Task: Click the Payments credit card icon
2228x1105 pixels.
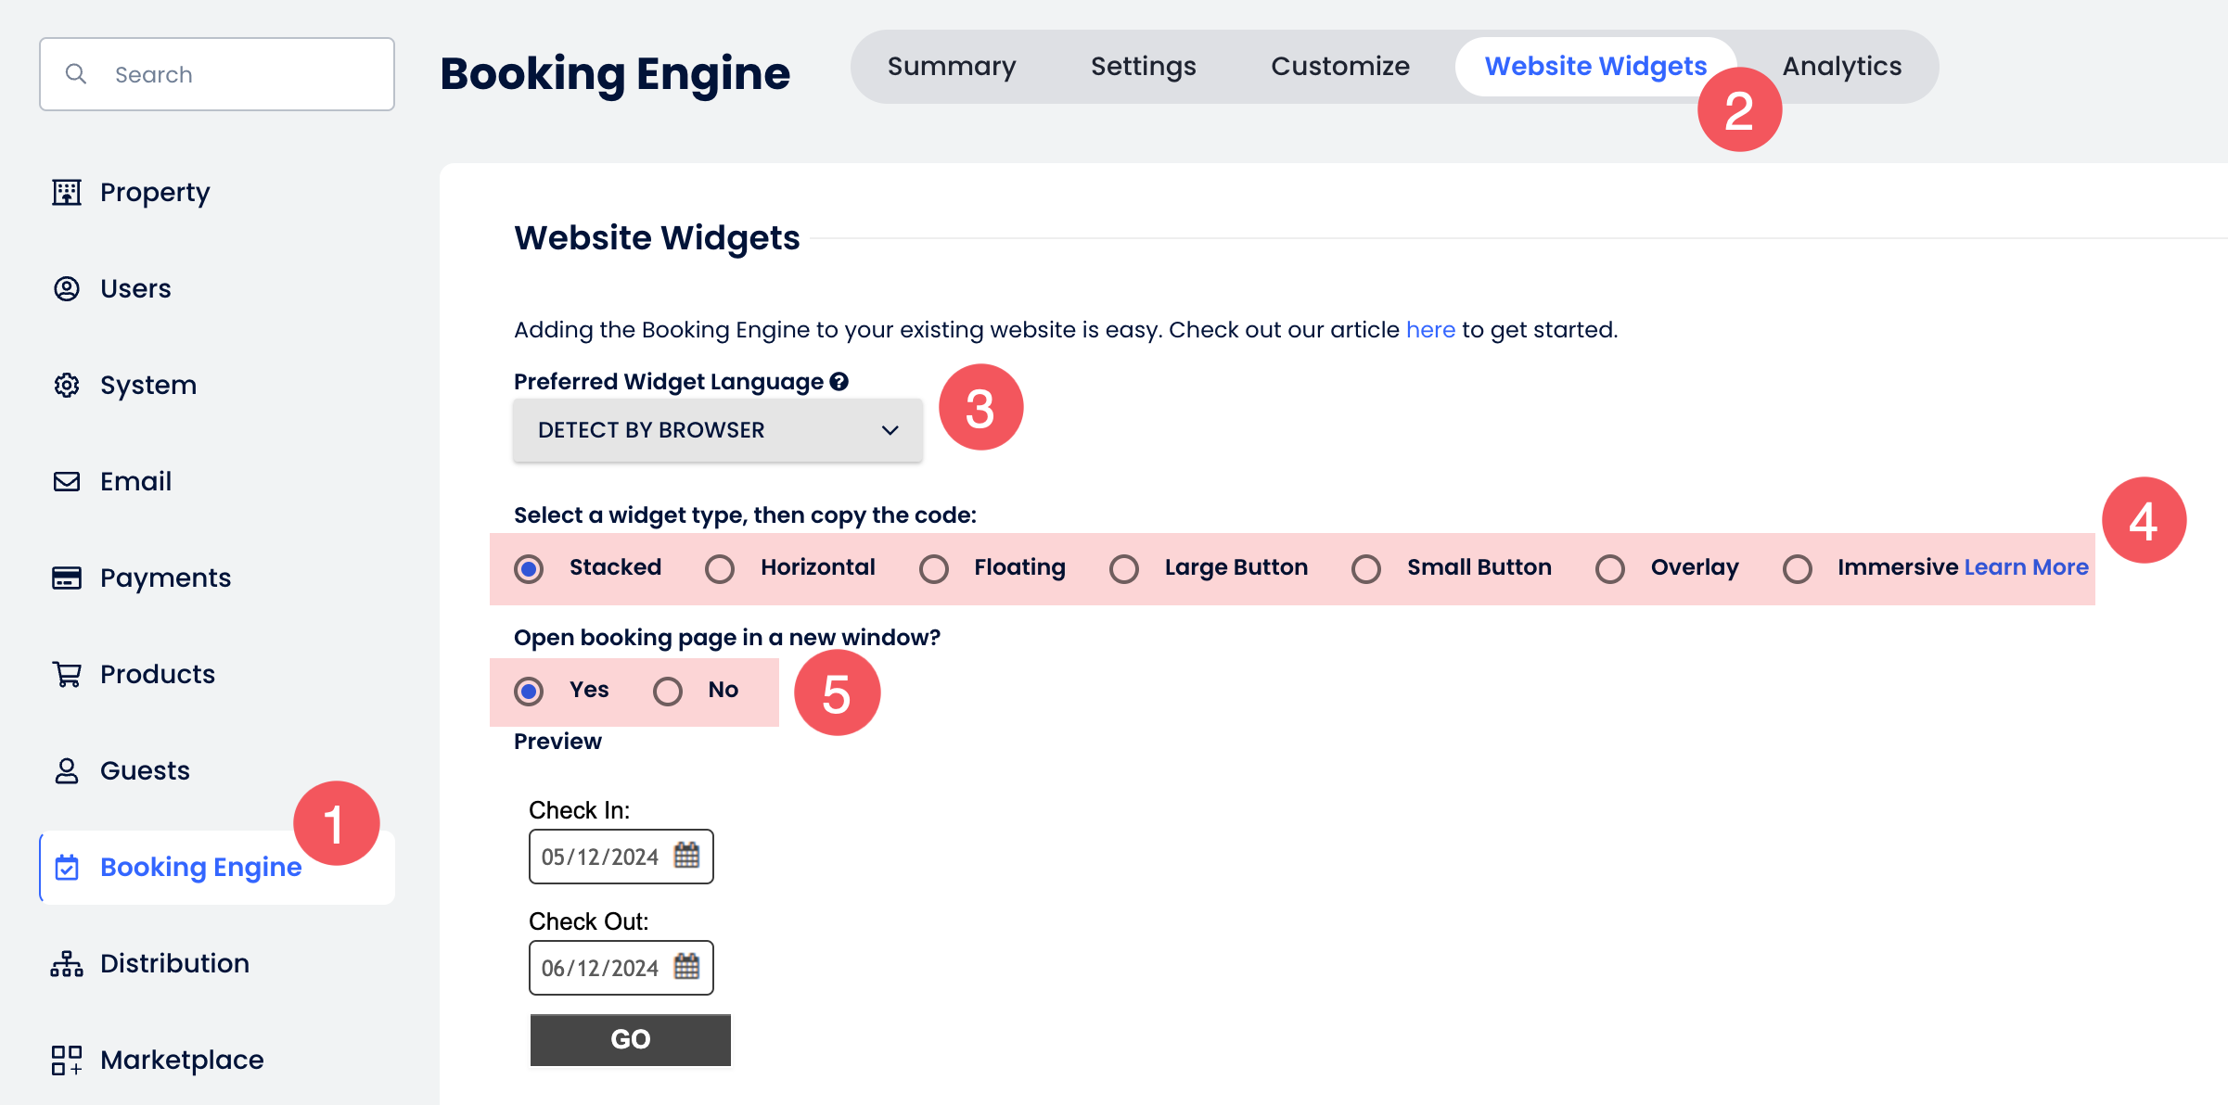Action: pyautogui.click(x=67, y=578)
